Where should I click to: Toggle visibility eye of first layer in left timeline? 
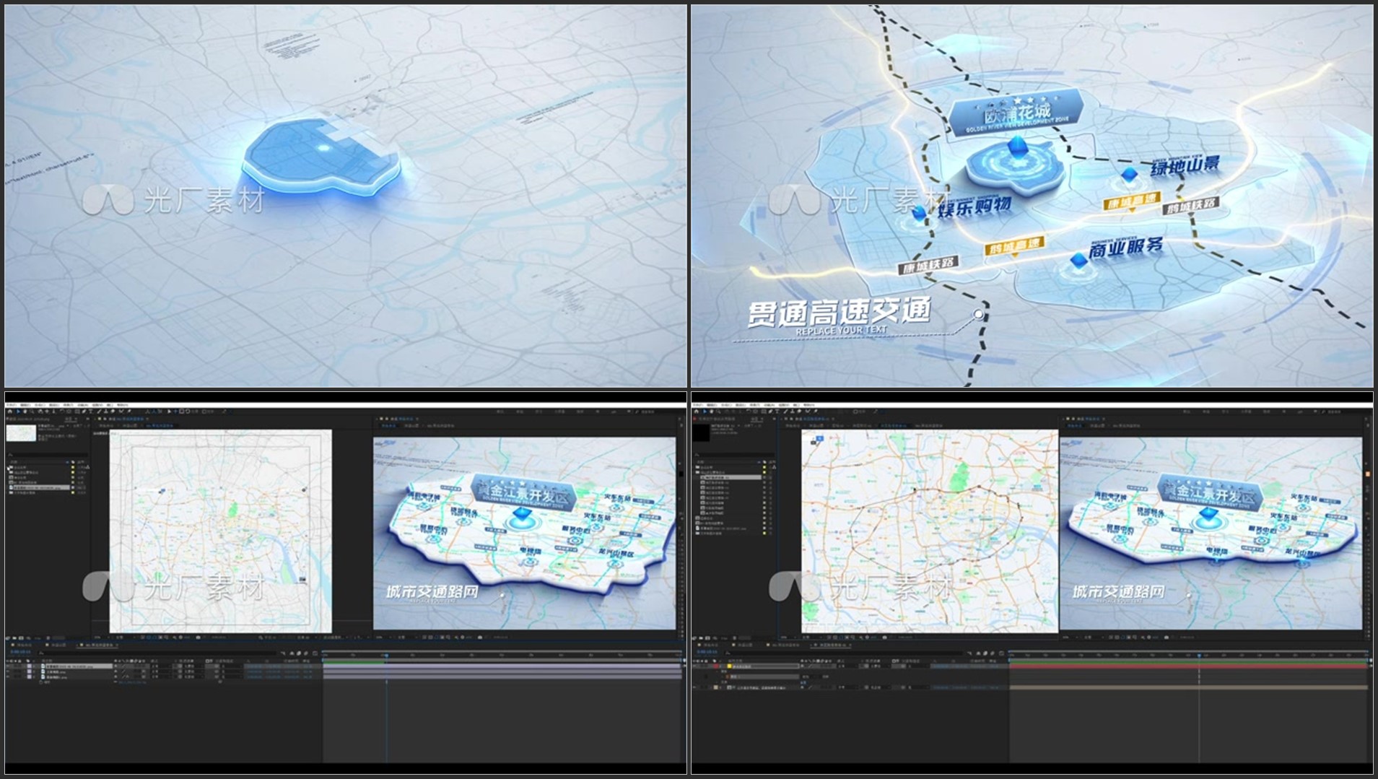(9, 666)
